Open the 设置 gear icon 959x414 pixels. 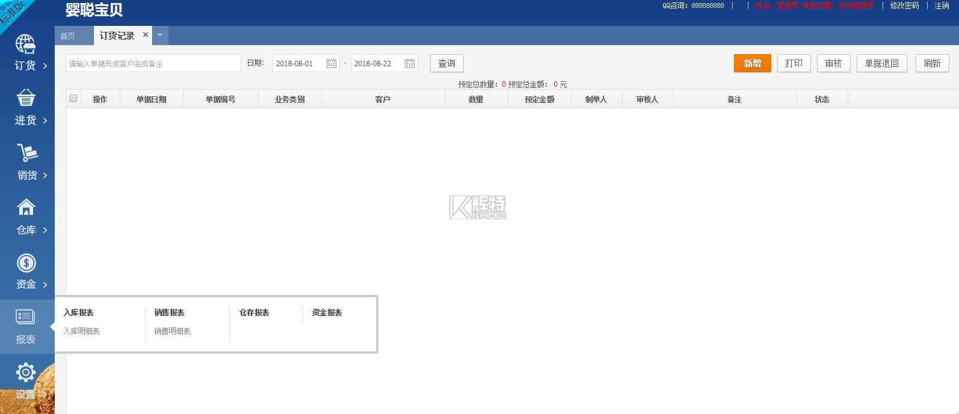coord(25,372)
